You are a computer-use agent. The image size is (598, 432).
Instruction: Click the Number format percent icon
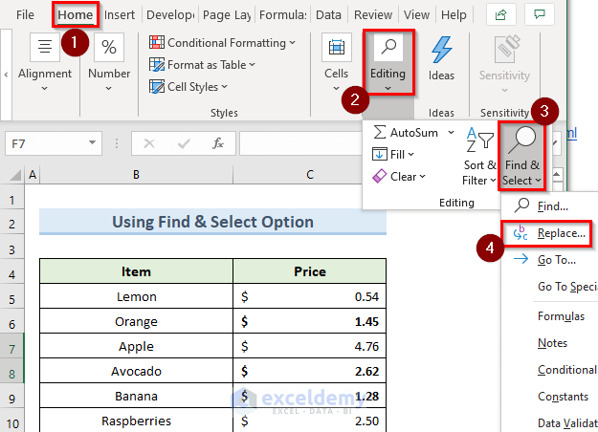109,48
